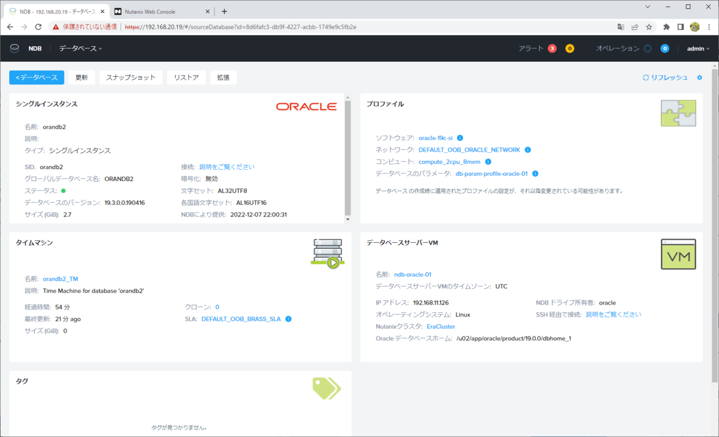Open the db-param-profile-oracle-01 link
Image resolution: width=719 pixels, height=437 pixels.
492,174
